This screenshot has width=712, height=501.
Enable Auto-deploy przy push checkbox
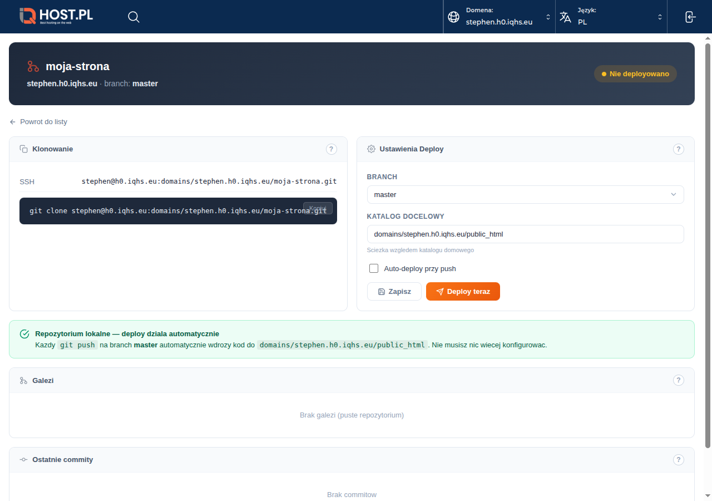(x=374, y=268)
